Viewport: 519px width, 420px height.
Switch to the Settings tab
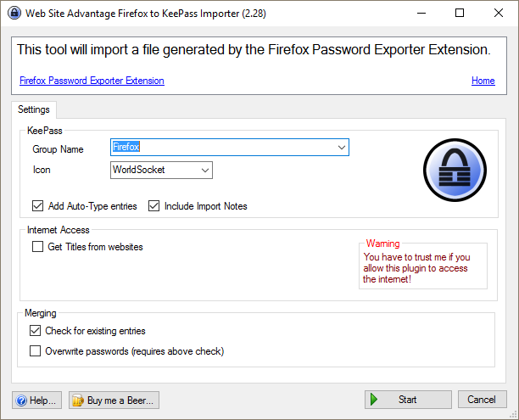pyautogui.click(x=34, y=109)
